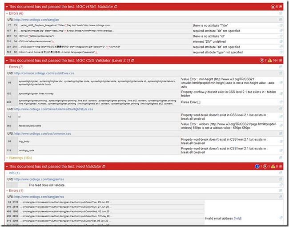
Task: Copy icon on the Errors (6) row
Action: coord(281,13)
